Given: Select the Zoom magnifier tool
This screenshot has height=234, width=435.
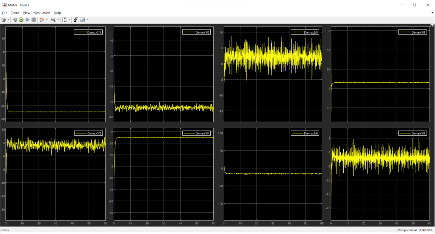Looking at the screenshot, I should [53, 20].
